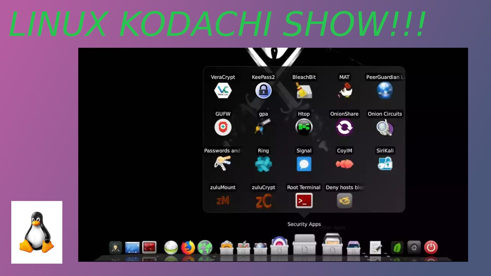This screenshot has width=491, height=276.
Task: Click 'LINUX KODACHI SHOW!!!' title text
Action: [x=217, y=24]
